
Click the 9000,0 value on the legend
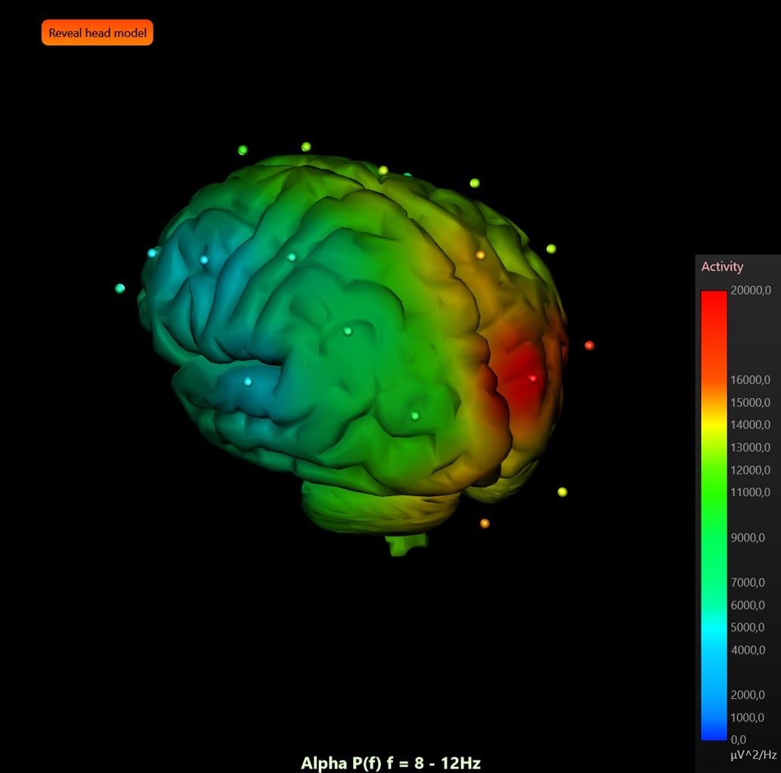coord(748,537)
